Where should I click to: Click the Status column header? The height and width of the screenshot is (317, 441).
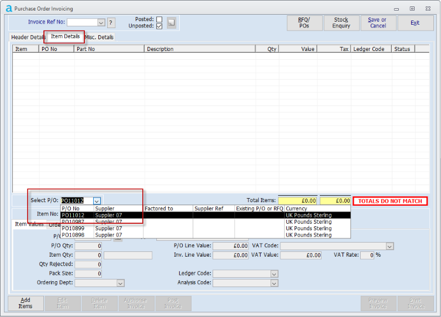pos(404,49)
